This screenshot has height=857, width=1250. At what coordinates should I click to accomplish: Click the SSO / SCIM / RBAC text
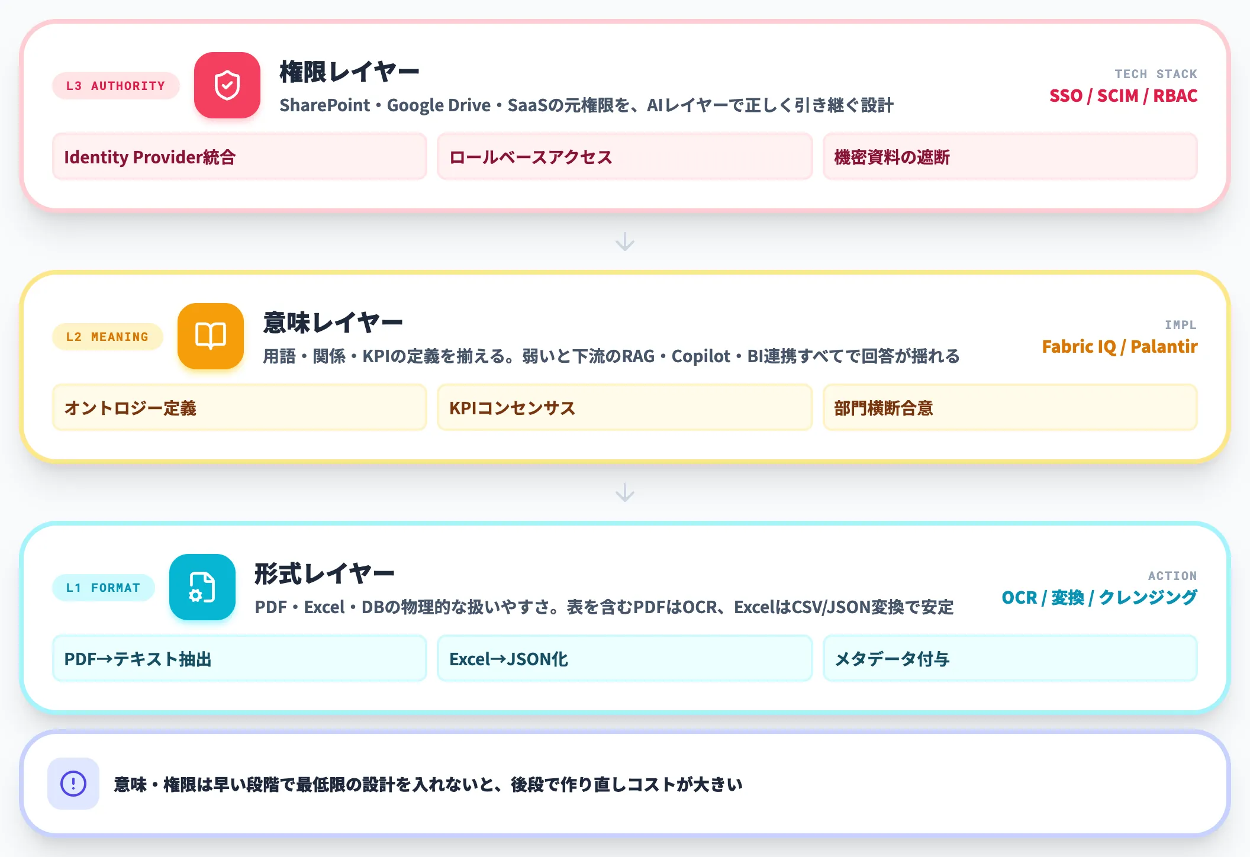pos(1123,96)
